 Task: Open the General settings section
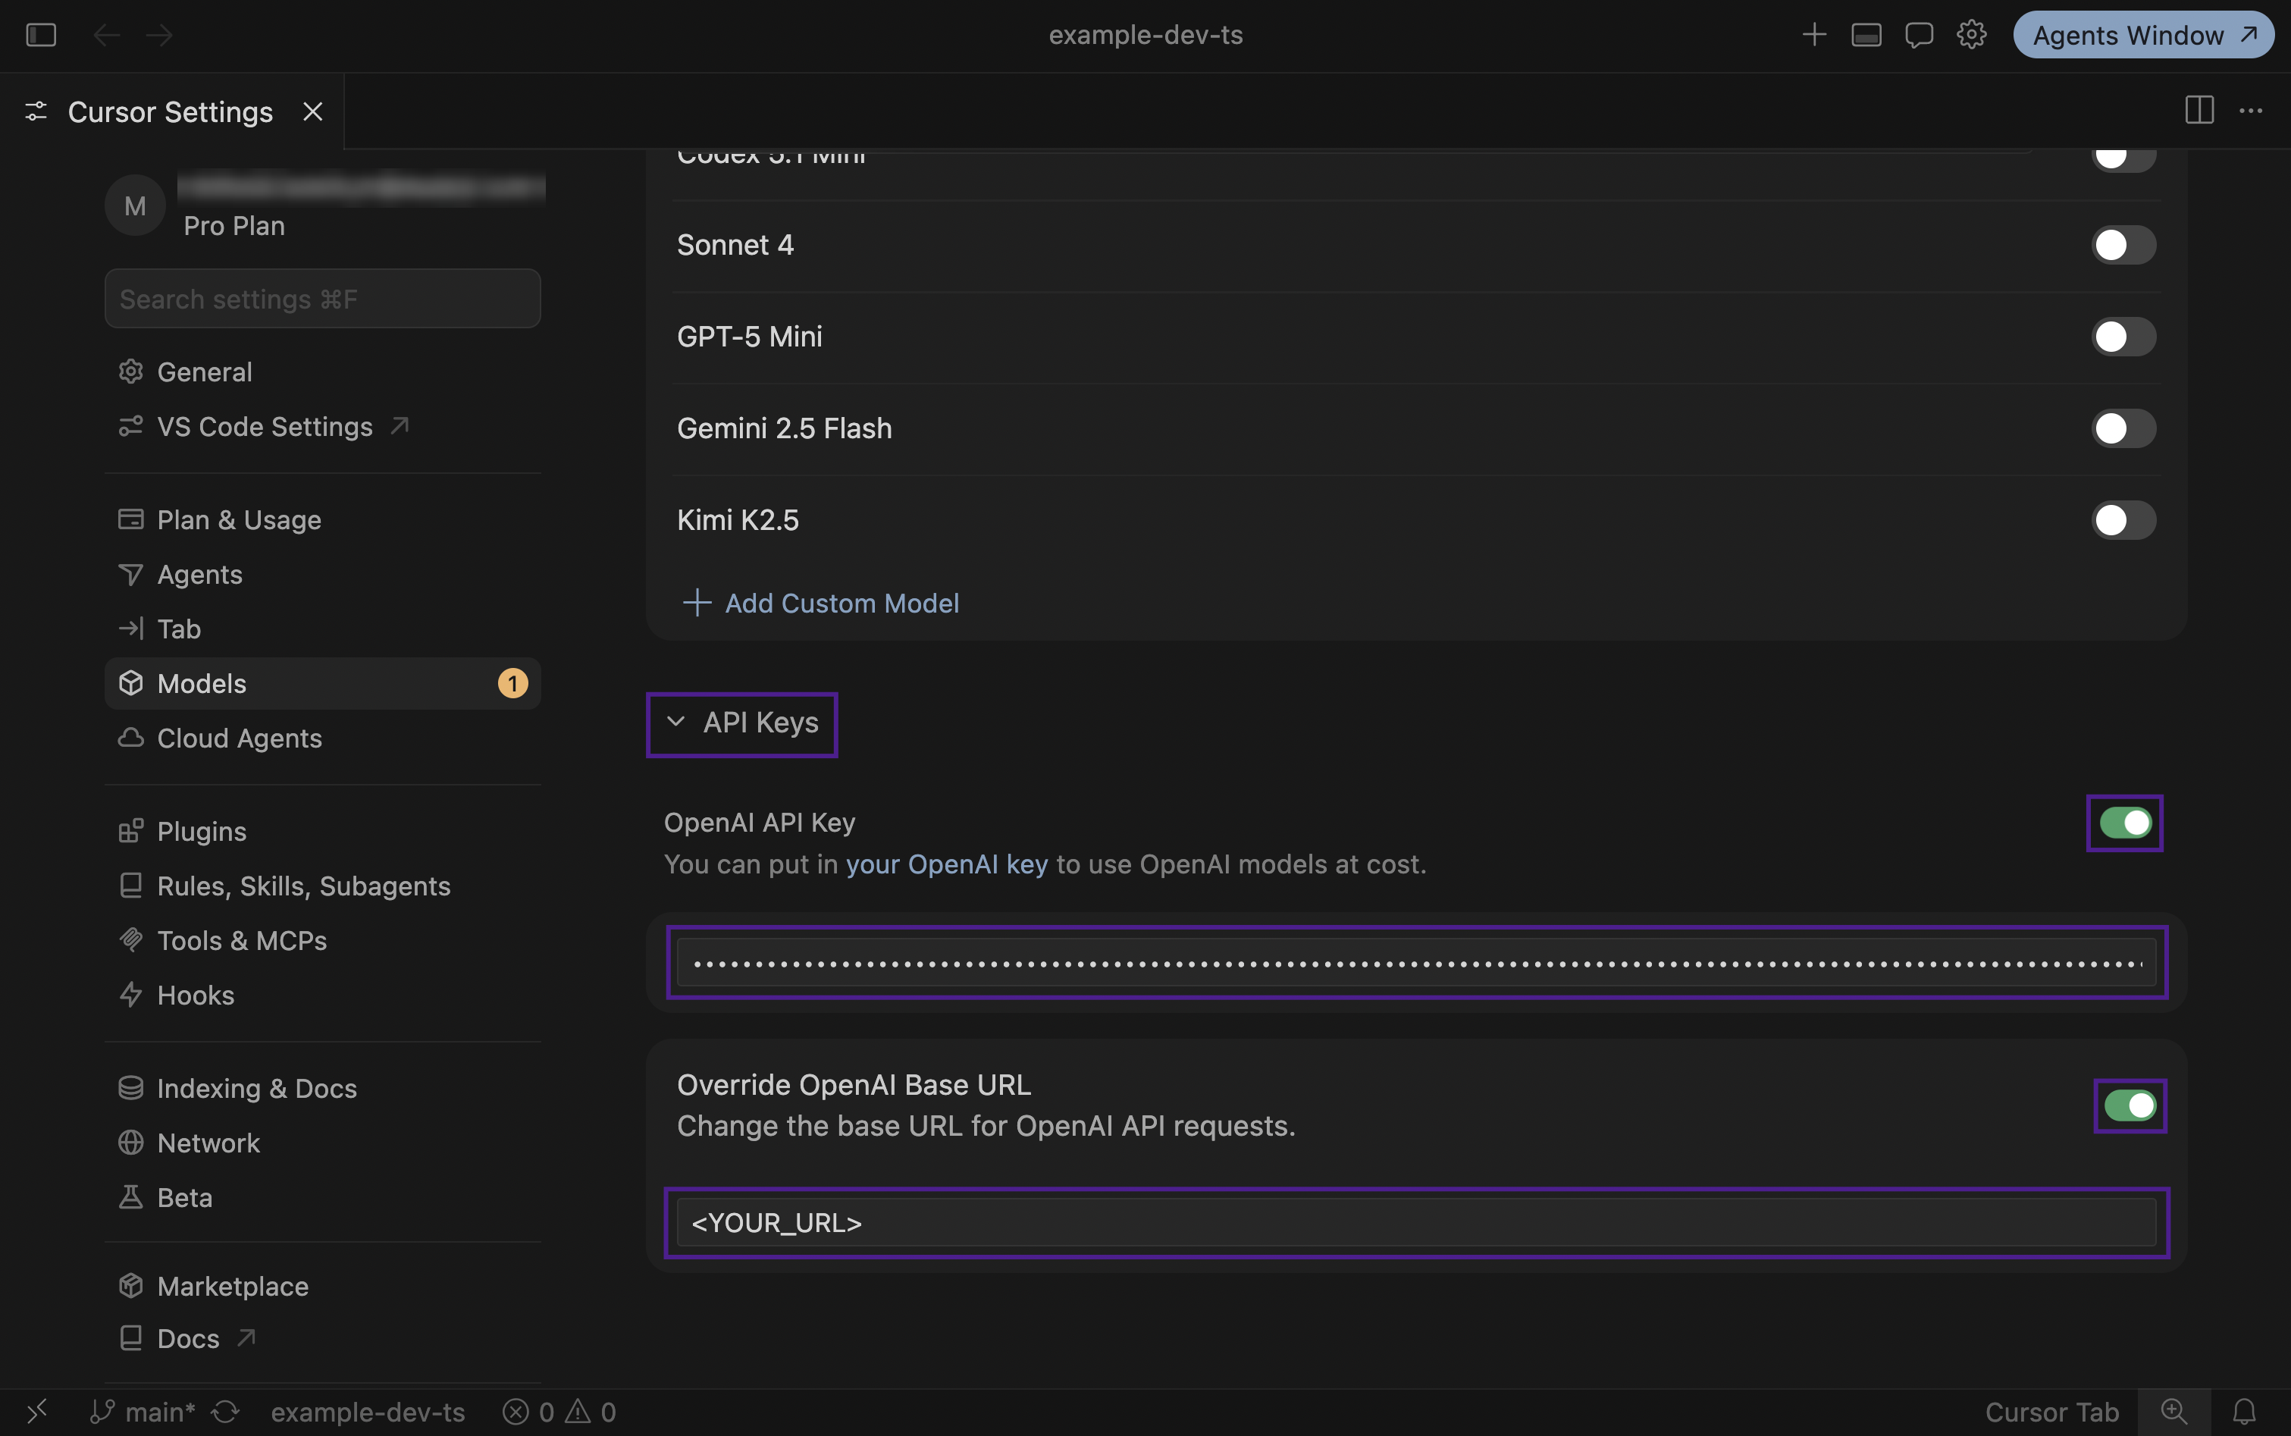323,372
